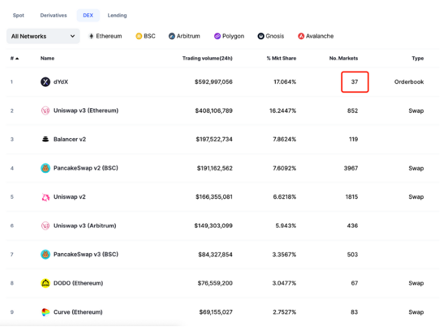The image size is (441, 332).
Task: Click the dYdX exchange logo icon
Action: [45, 82]
